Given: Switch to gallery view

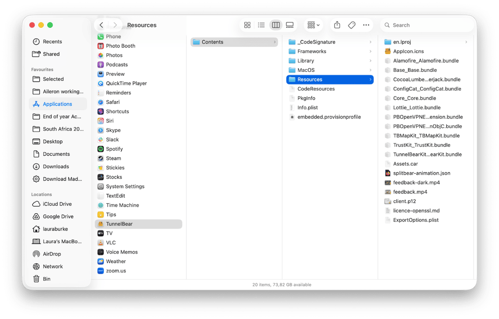Looking at the screenshot, I should (x=290, y=25).
